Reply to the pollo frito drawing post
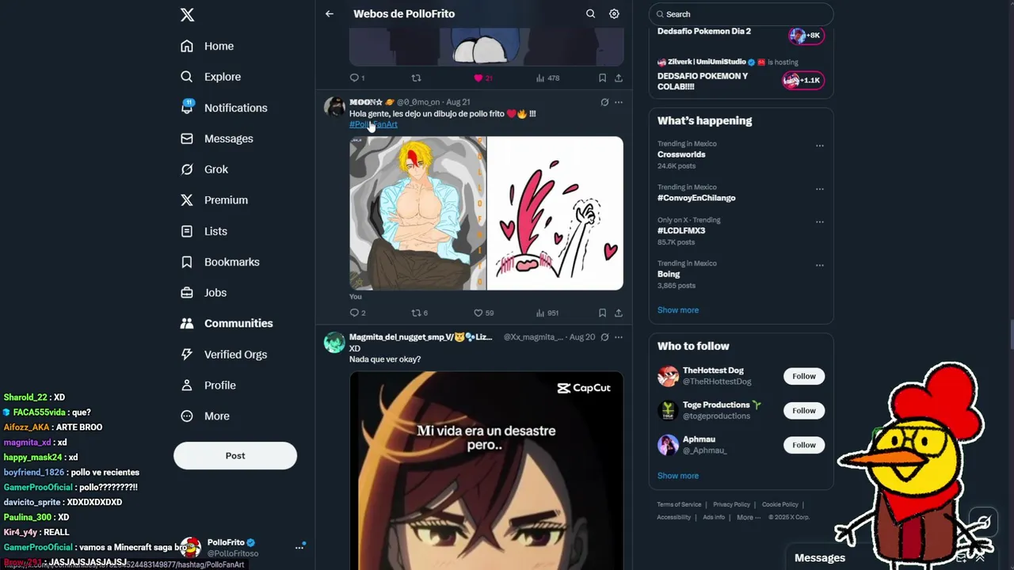The image size is (1014, 570). [357, 313]
